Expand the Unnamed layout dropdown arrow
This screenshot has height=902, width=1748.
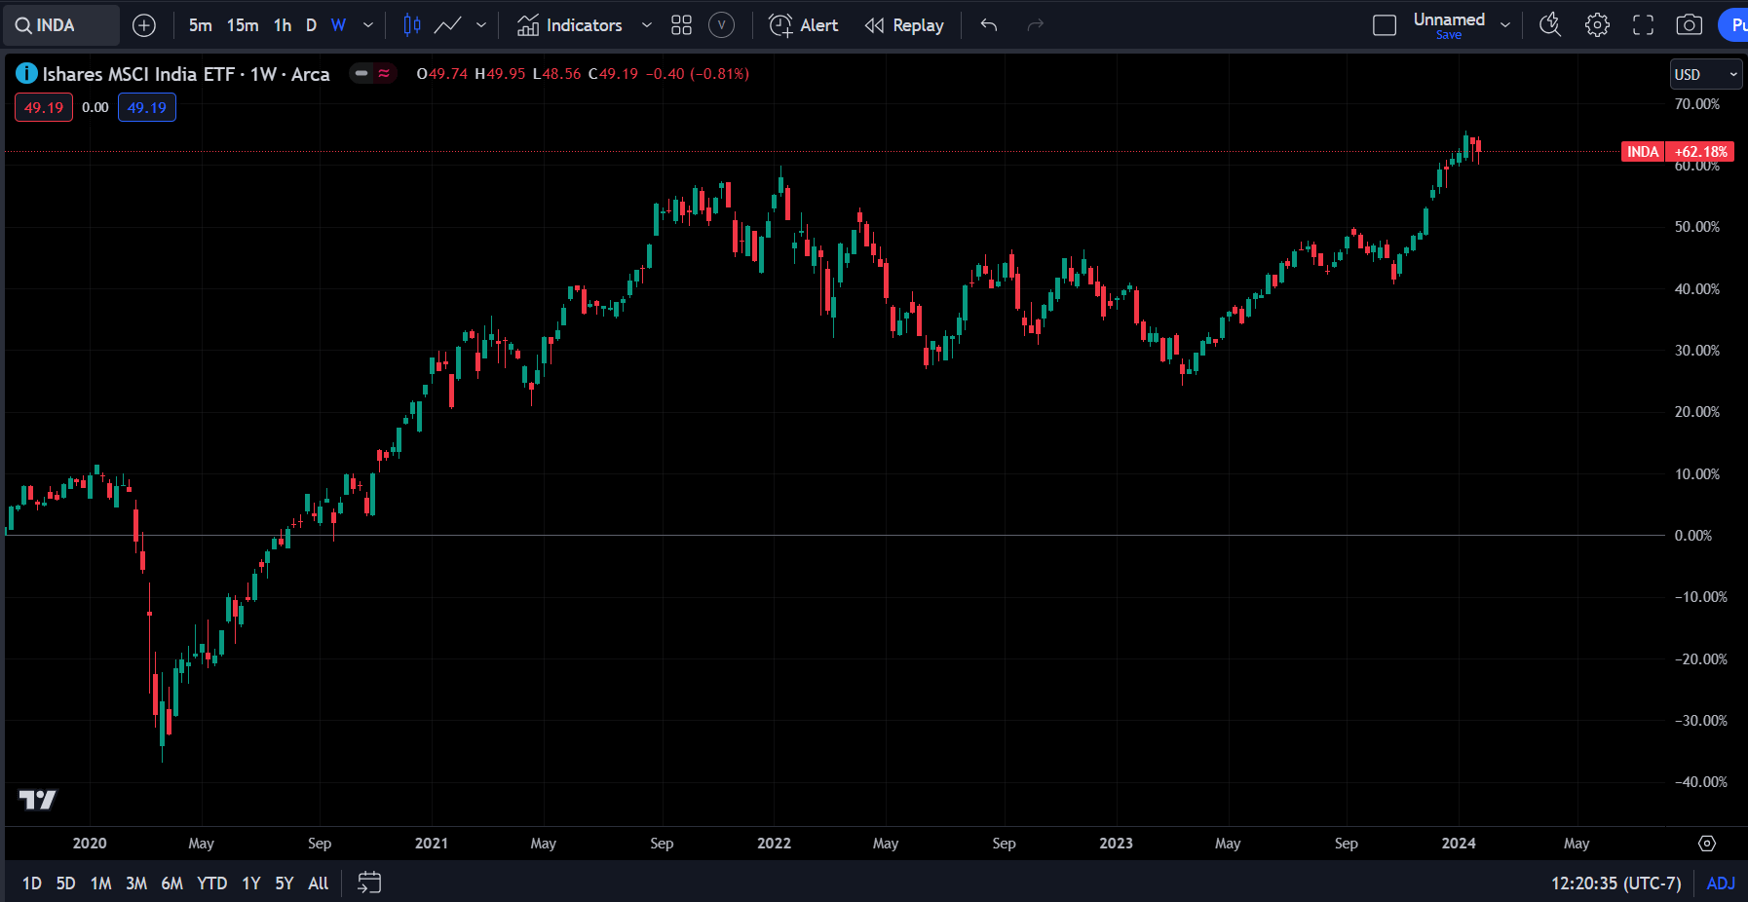(x=1505, y=25)
